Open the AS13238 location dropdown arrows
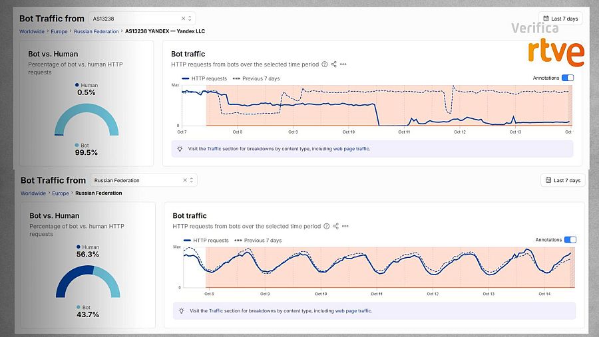The height and width of the screenshot is (337, 599). point(190,19)
